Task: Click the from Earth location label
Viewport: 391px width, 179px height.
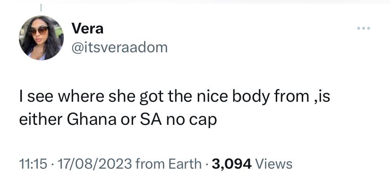Action: coord(168,164)
